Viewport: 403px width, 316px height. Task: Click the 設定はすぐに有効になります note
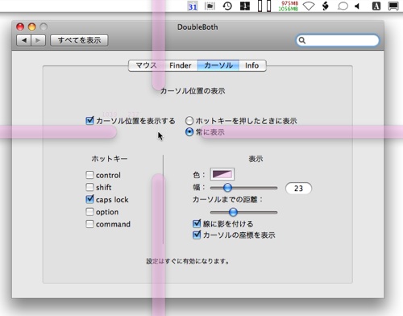188,261
